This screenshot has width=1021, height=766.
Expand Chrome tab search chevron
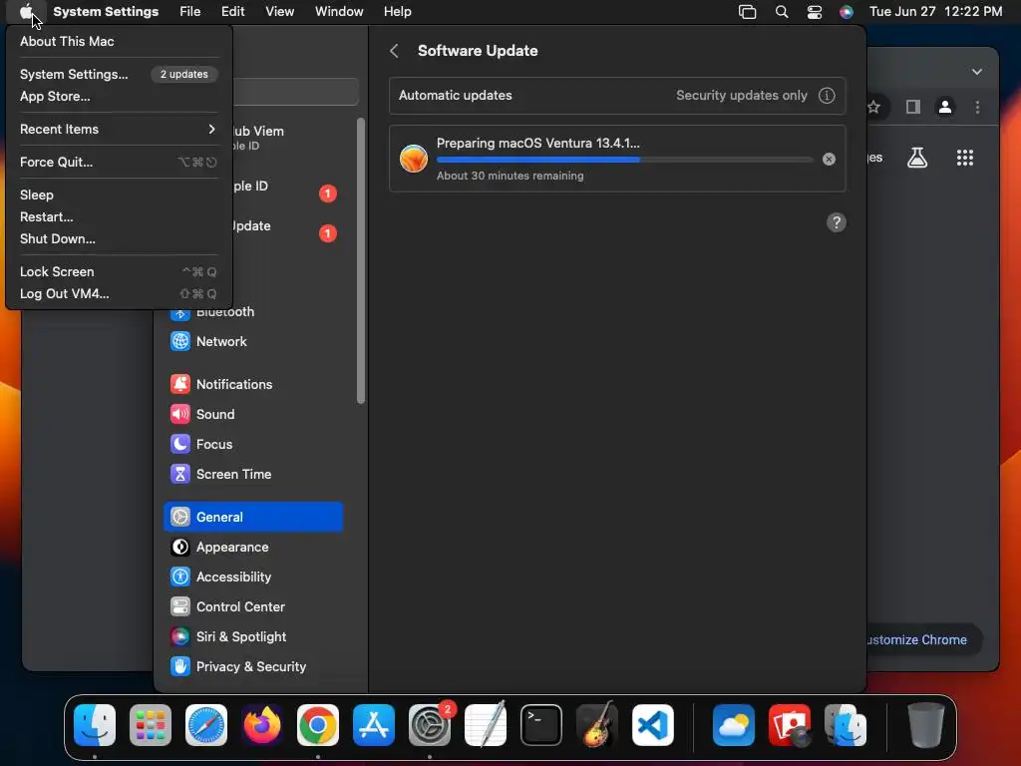pos(977,72)
